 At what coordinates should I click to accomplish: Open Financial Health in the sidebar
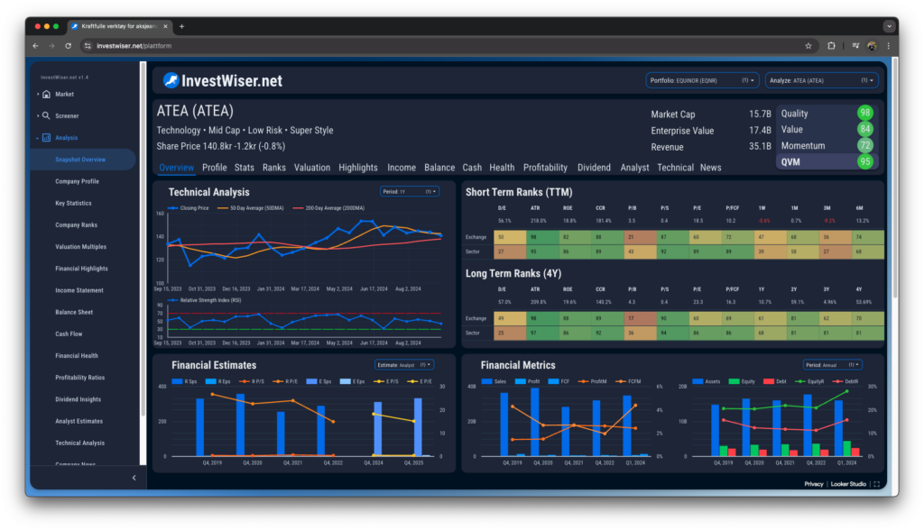click(77, 356)
